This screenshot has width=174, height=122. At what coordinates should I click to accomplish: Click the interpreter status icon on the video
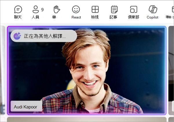point(17,36)
